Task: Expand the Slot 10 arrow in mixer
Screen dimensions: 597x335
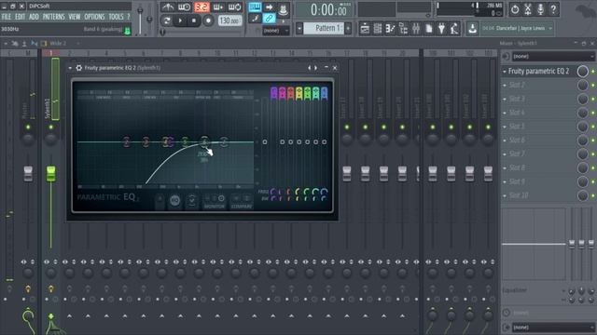Action: (x=505, y=195)
